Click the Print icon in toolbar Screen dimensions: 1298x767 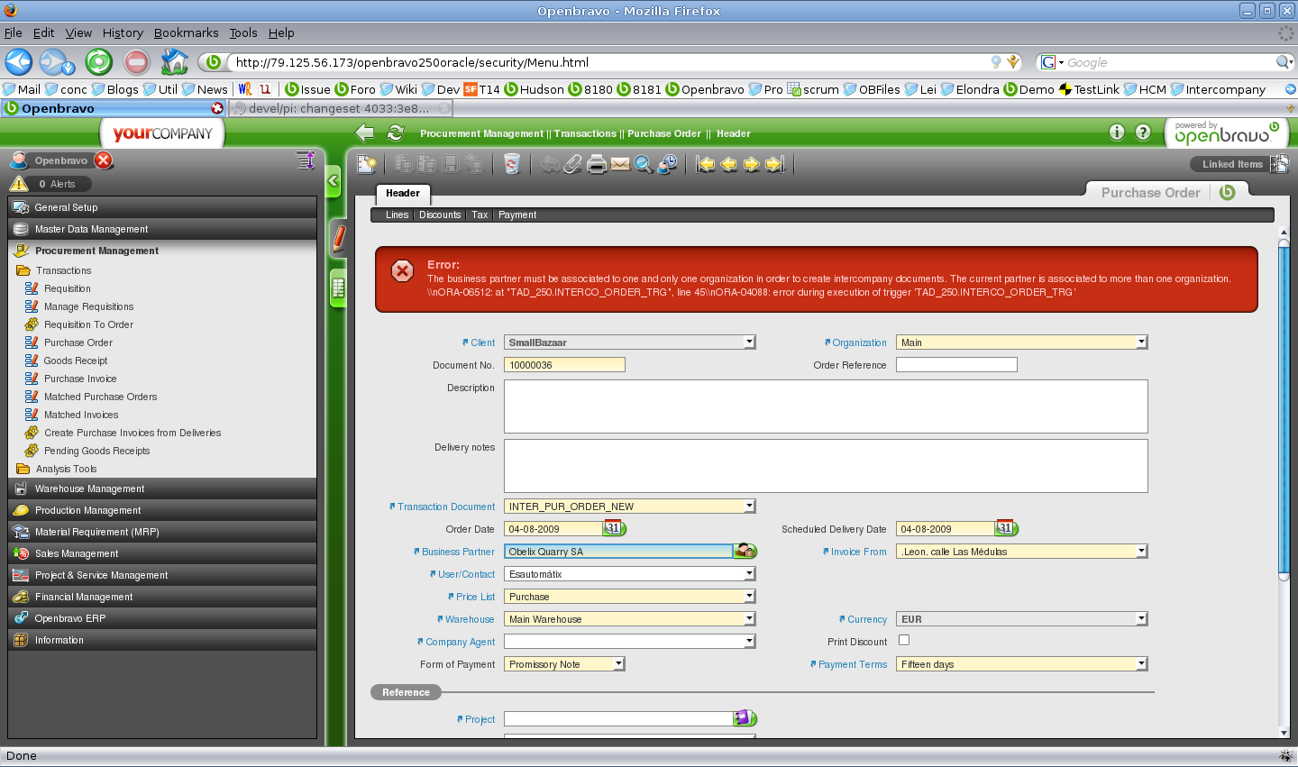pyautogui.click(x=597, y=164)
